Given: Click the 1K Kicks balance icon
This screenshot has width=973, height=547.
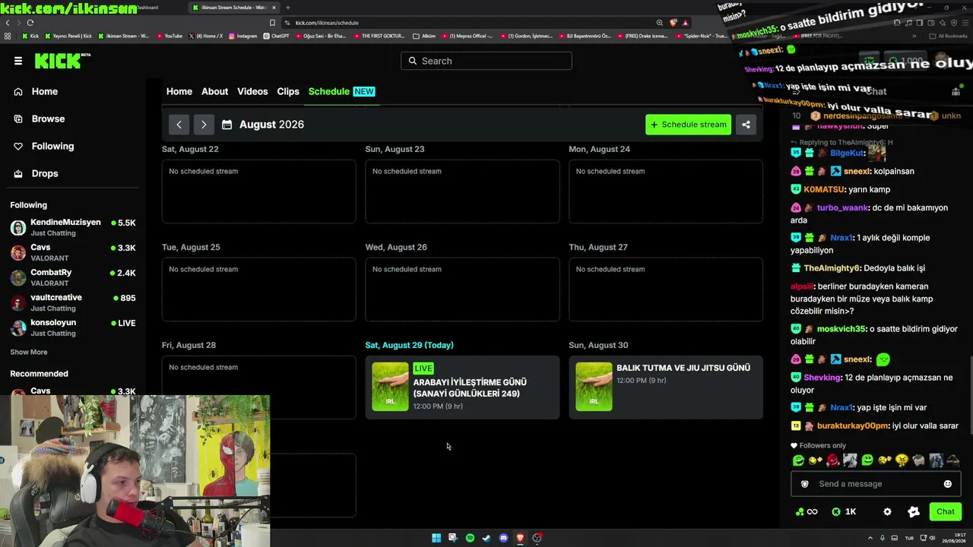Looking at the screenshot, I should [x=836, y=512].
